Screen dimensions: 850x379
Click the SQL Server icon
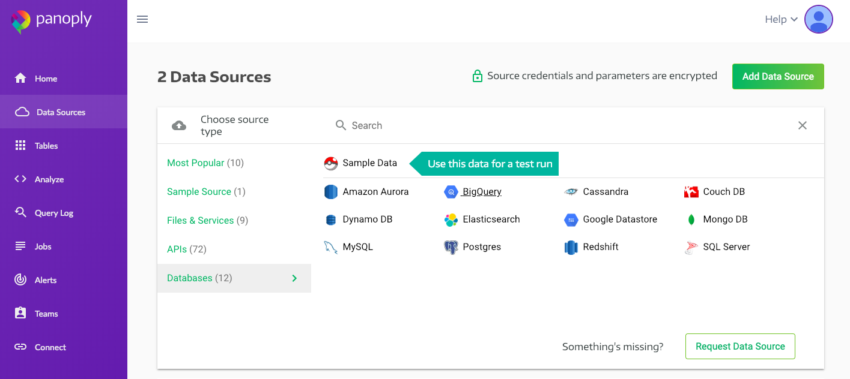(x=691, y=247)
